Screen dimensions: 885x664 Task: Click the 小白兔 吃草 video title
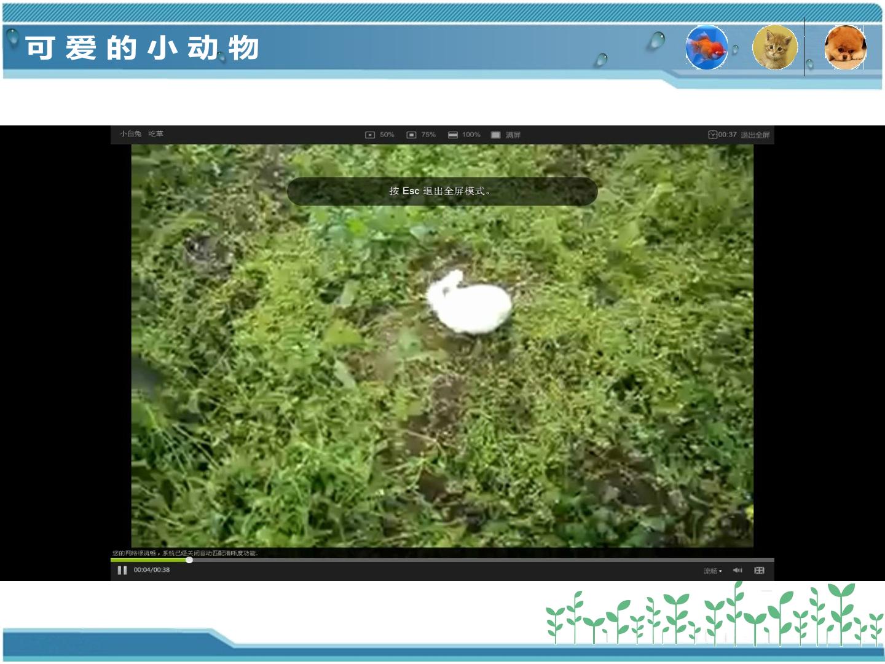coord(141,133)
